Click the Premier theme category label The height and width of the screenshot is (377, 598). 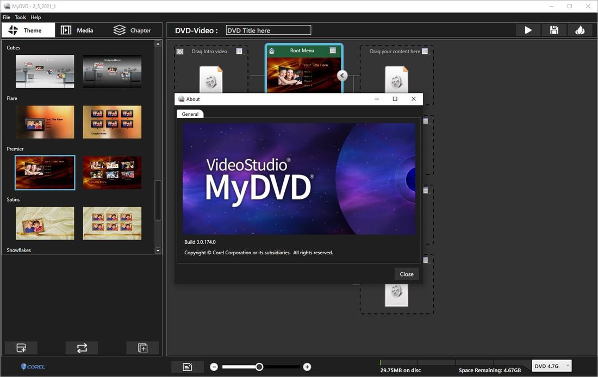click(15, 149)
